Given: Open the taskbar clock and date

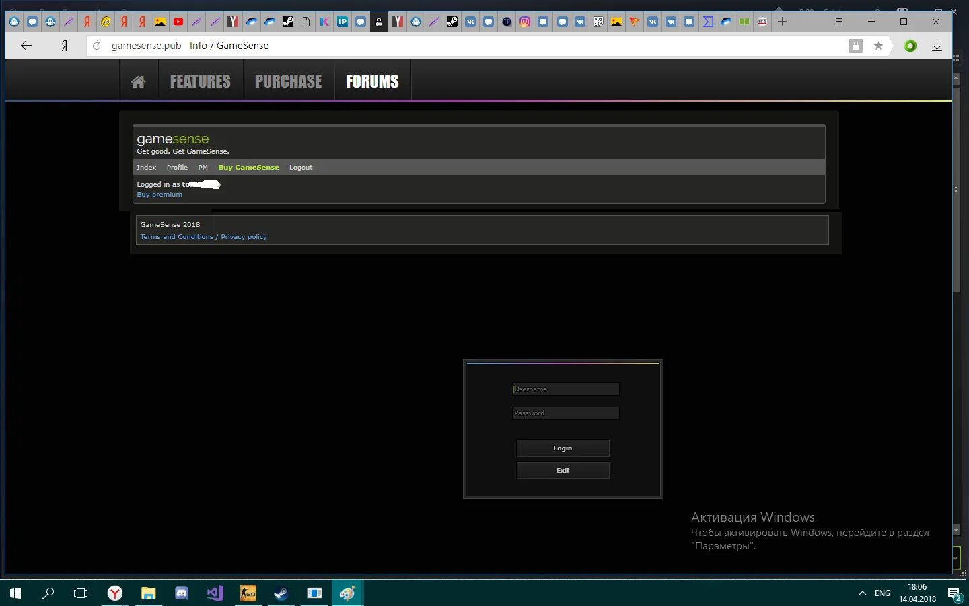Looking at the screenshot, I should coord(917,593).
